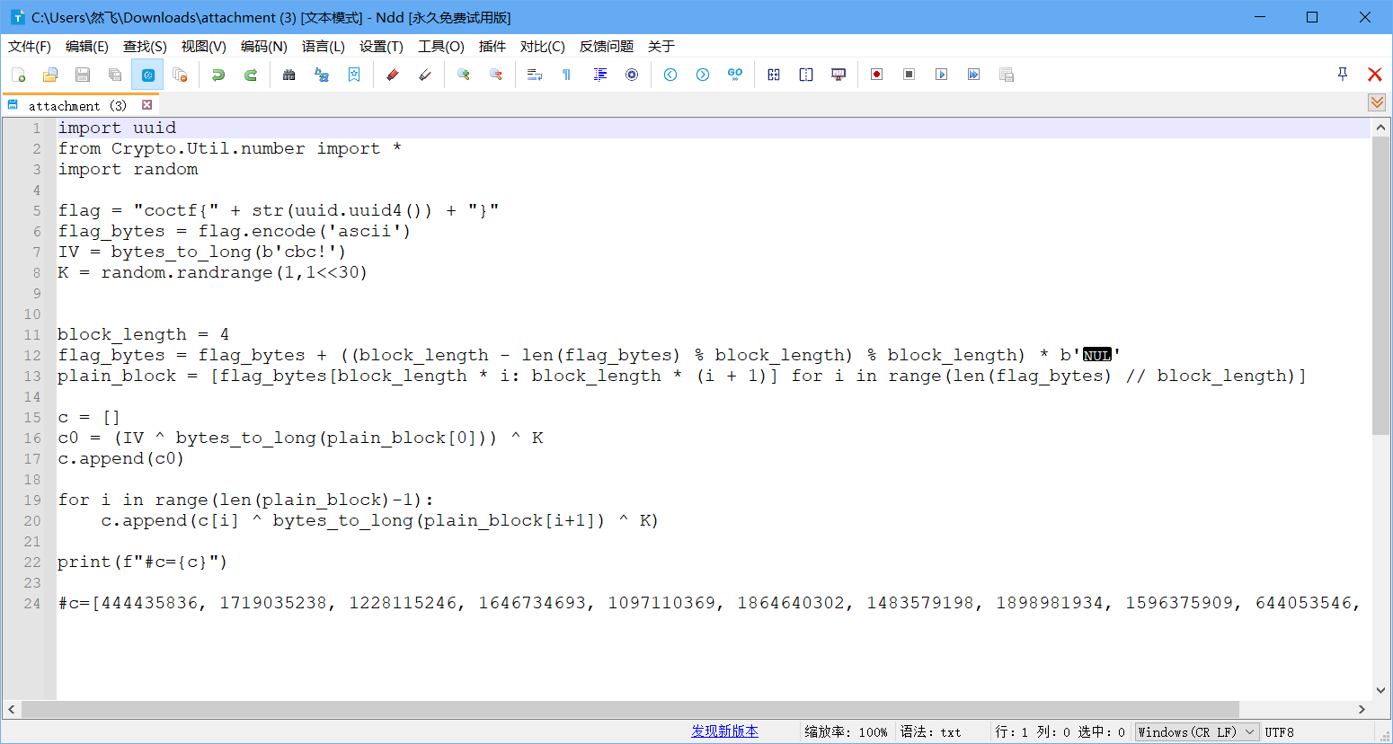Open the 语言(L) menu
Image resolution: width=1393 pixels, height=744 pixels.
pyautogui.click(x=324, y=47)
